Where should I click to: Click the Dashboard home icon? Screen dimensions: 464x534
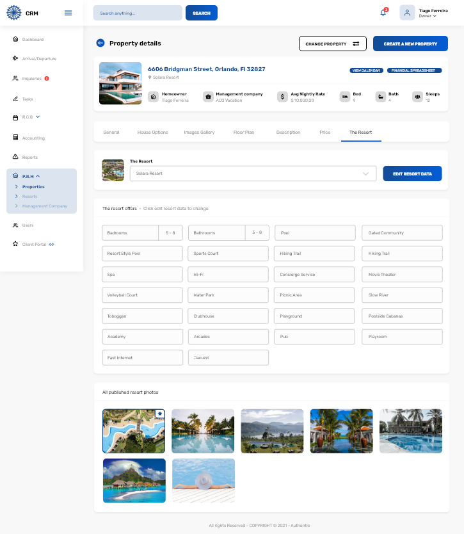pyautogui.click(x=15, y=39)
